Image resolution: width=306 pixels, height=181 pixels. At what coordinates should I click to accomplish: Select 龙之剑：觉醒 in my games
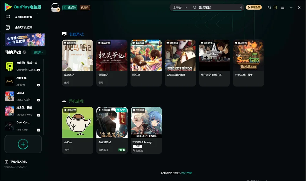point(23,111)
